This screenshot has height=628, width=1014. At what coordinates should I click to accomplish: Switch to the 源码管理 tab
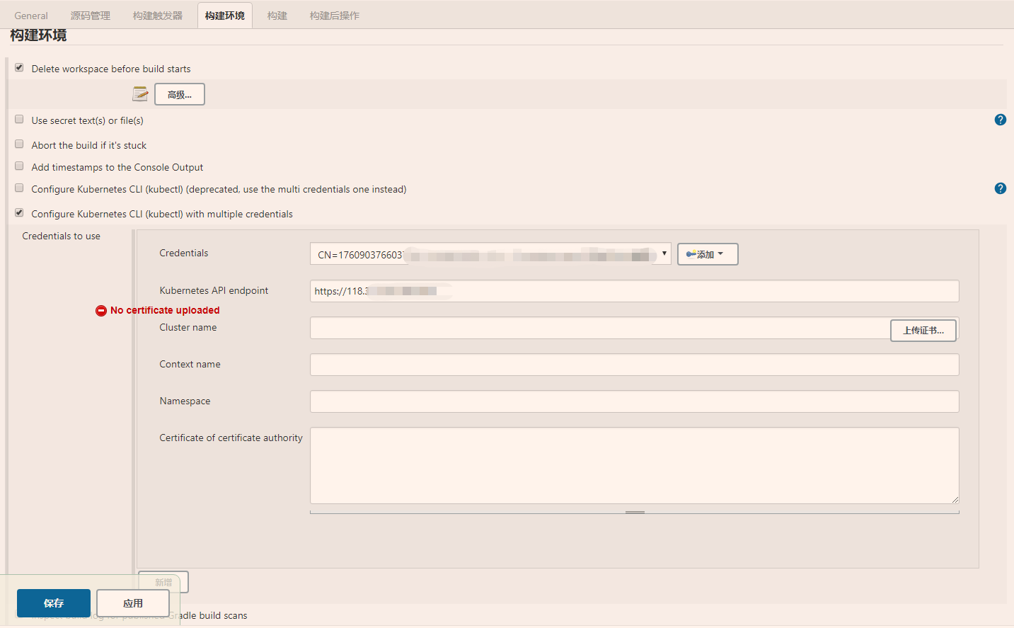point(90,14)
